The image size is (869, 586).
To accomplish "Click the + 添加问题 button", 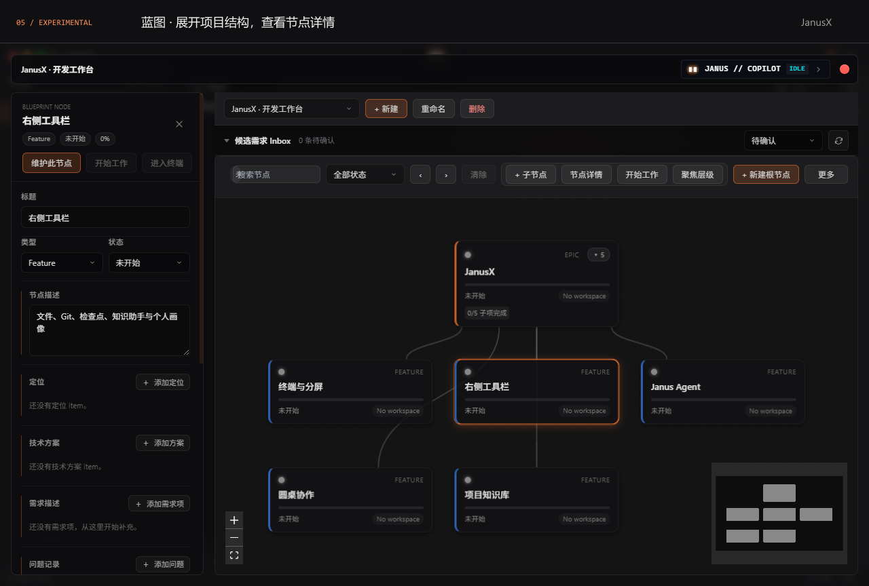I will [x=163, y=564].
